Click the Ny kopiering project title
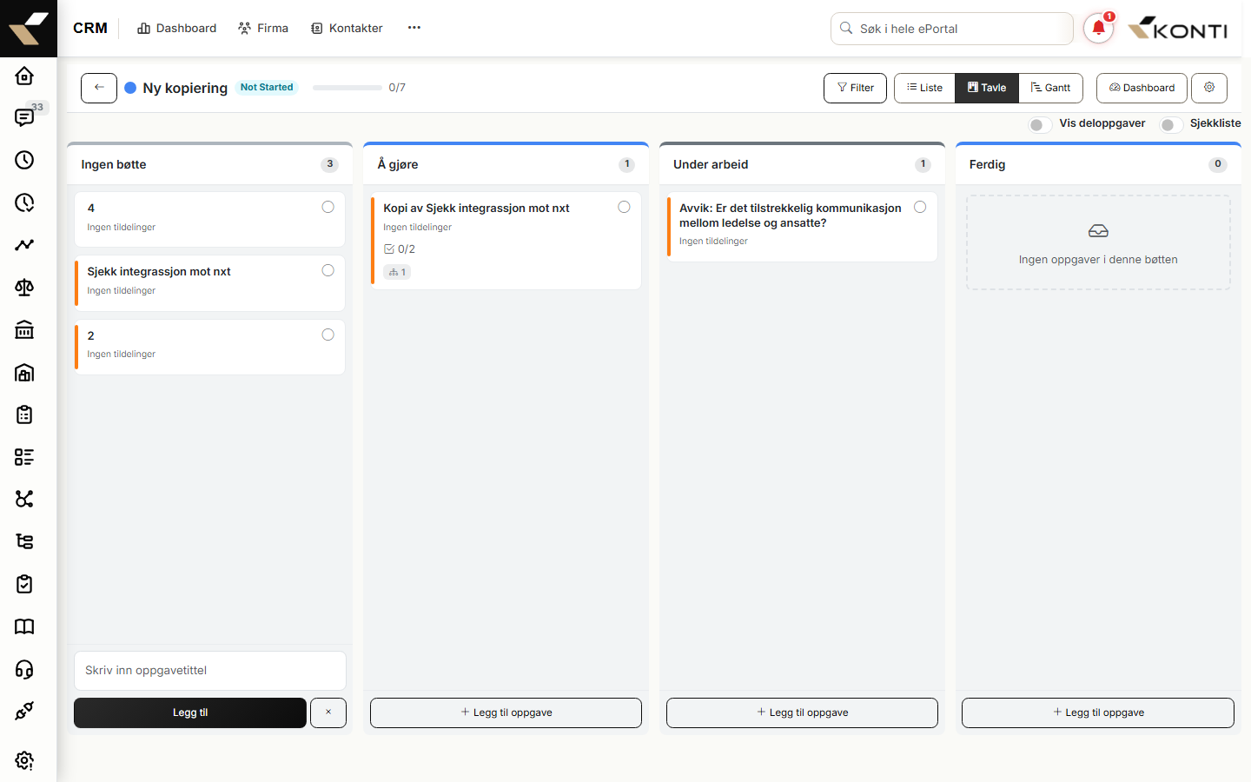The width and height of the screenshot is (1251, 782). [185, 88]
